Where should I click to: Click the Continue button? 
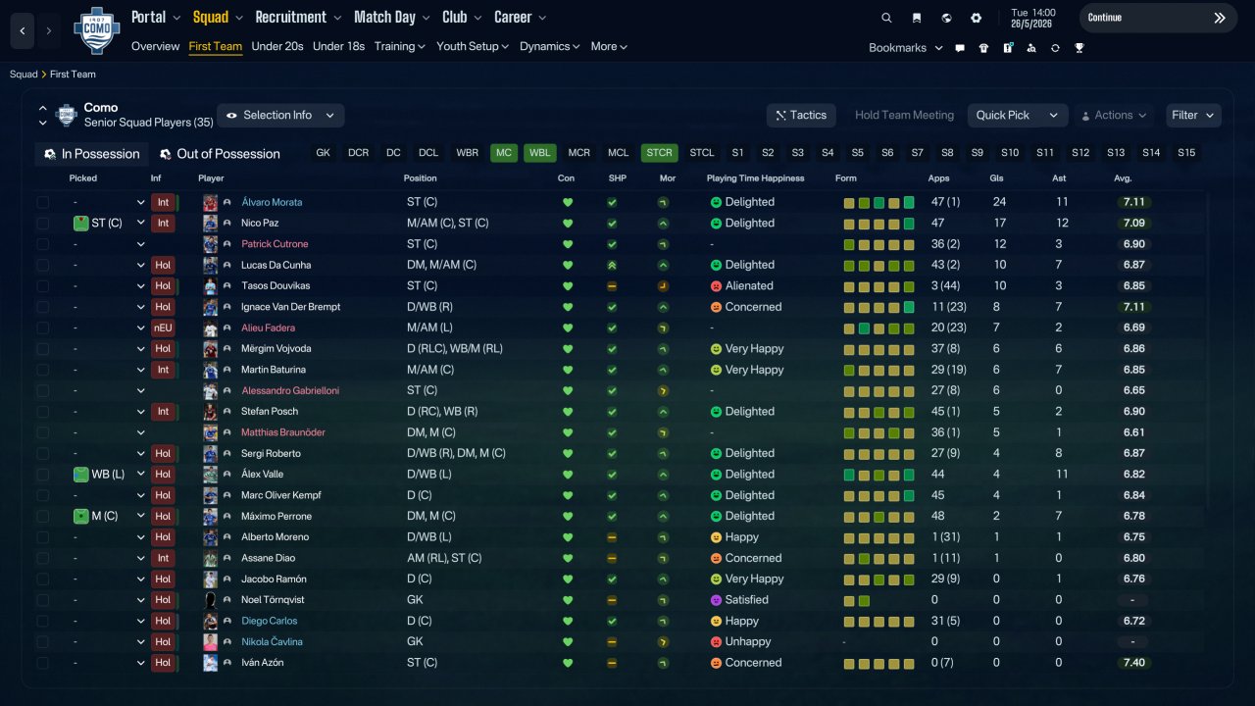click(1159, 18)
